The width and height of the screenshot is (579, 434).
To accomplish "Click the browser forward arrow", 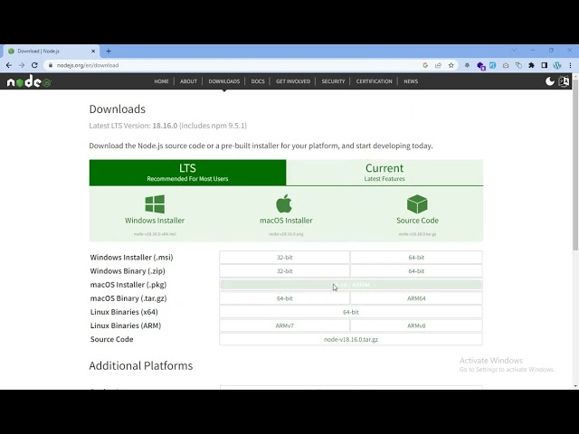I will click(x=22, y=65).
